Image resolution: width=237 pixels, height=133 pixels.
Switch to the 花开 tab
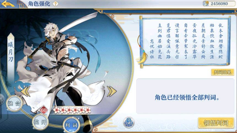point(40,122)
